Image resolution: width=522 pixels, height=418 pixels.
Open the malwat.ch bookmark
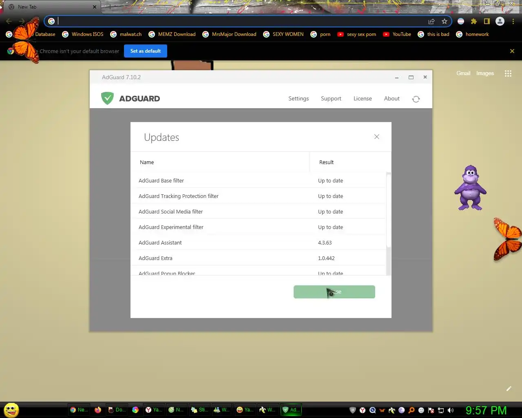(126, 34)
